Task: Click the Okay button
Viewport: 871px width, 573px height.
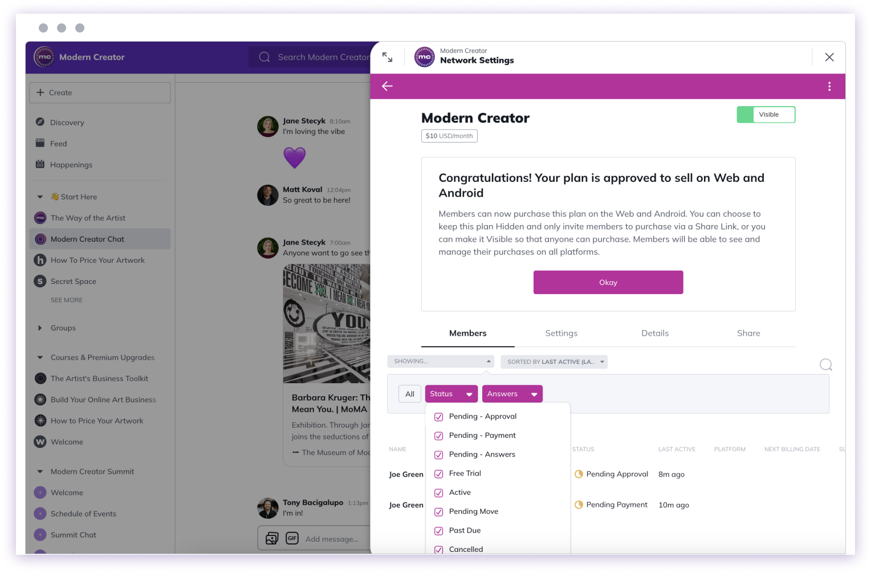Action: point(608,282)
